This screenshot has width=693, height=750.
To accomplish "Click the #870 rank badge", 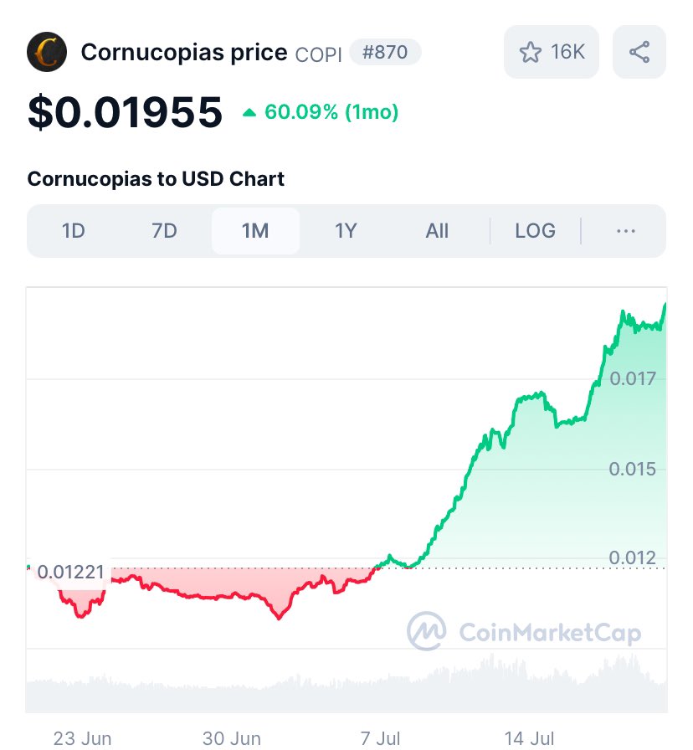I will pyautogui.click(x=385, y=52).
